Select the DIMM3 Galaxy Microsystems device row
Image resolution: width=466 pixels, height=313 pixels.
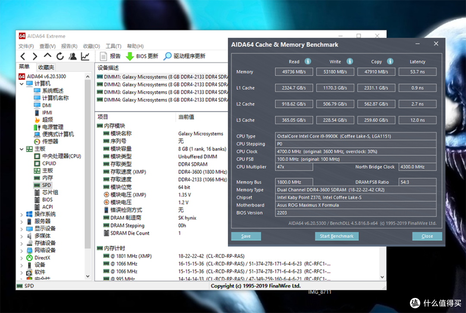pos(162,92)
